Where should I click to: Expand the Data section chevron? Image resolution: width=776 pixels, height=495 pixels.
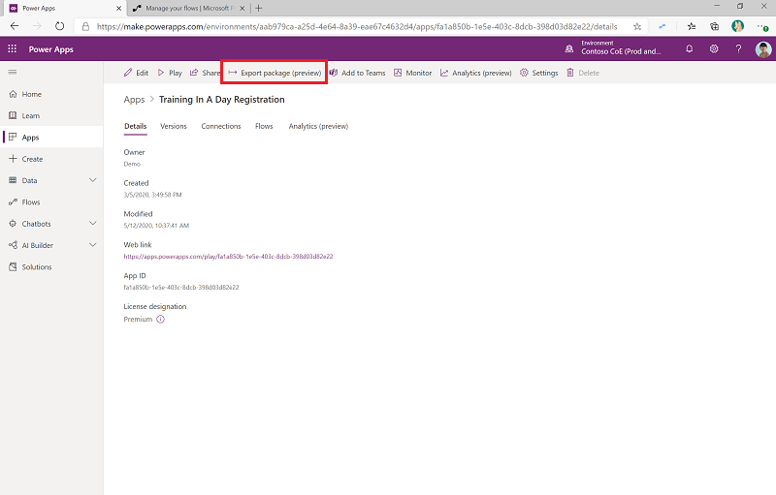coord(92,180)
